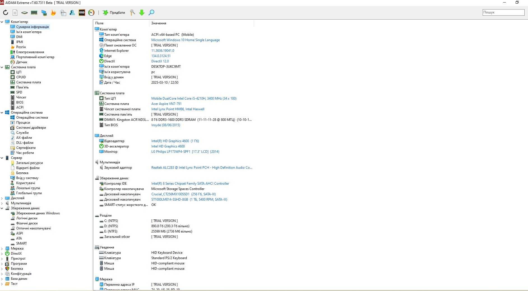The image size is (528, 291).
Task: Open the Insyde (08/06/2015) BIOS link
Action: [166, 125]
